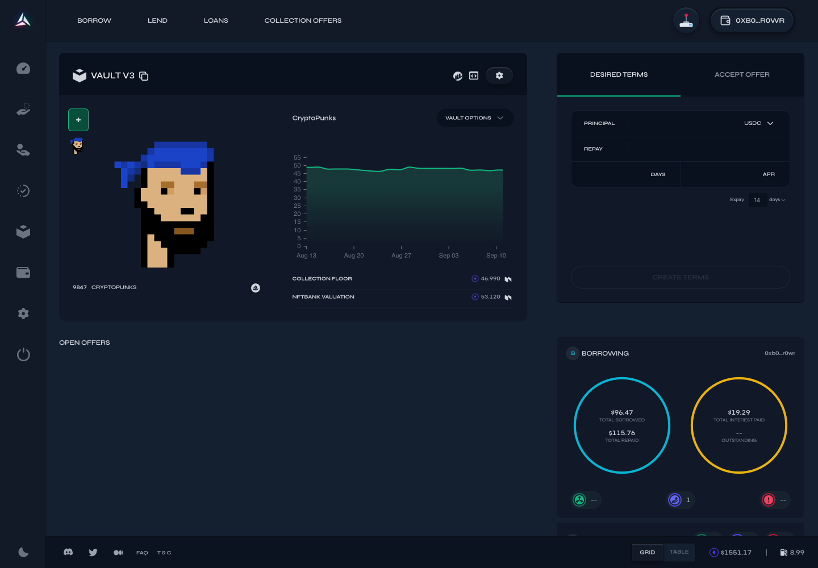Image resolution: width=818 pixels, height=568 pixels.
Task: Open the expiry days unit dropdown
Action: [x=777, y=200]
